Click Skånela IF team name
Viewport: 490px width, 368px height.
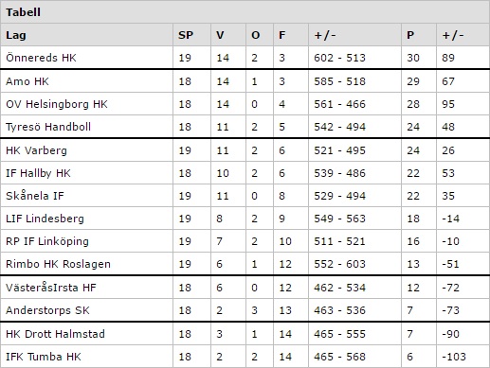[x=35, y=196]
